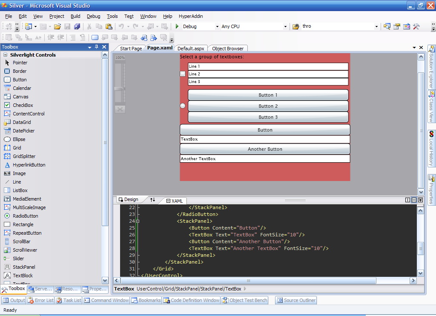This screenshot has height=316, width=436.
Task: Click the Paste toolbar icon
Action: (x=109, y=26)
